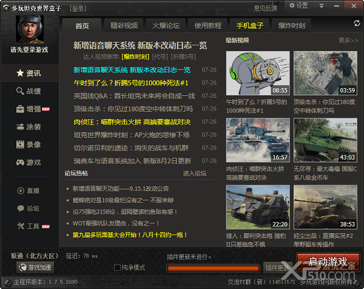Image resolution: width=364 pixels, height=289 pixels.
Task: Click 进入论坛 to enter the forum
Action: coord(195,173)
